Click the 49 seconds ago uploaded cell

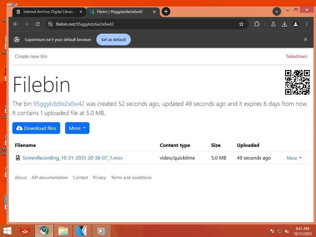(x=254, y=158)
